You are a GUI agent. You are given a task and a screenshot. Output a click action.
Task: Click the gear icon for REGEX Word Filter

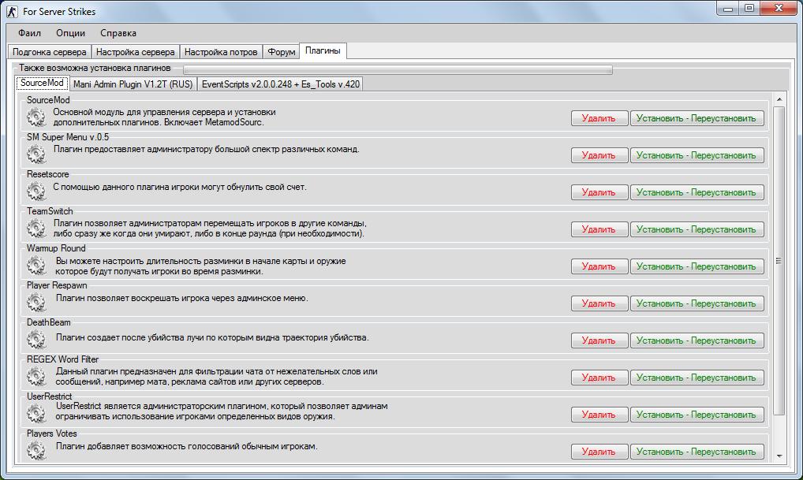coord(36,377)
